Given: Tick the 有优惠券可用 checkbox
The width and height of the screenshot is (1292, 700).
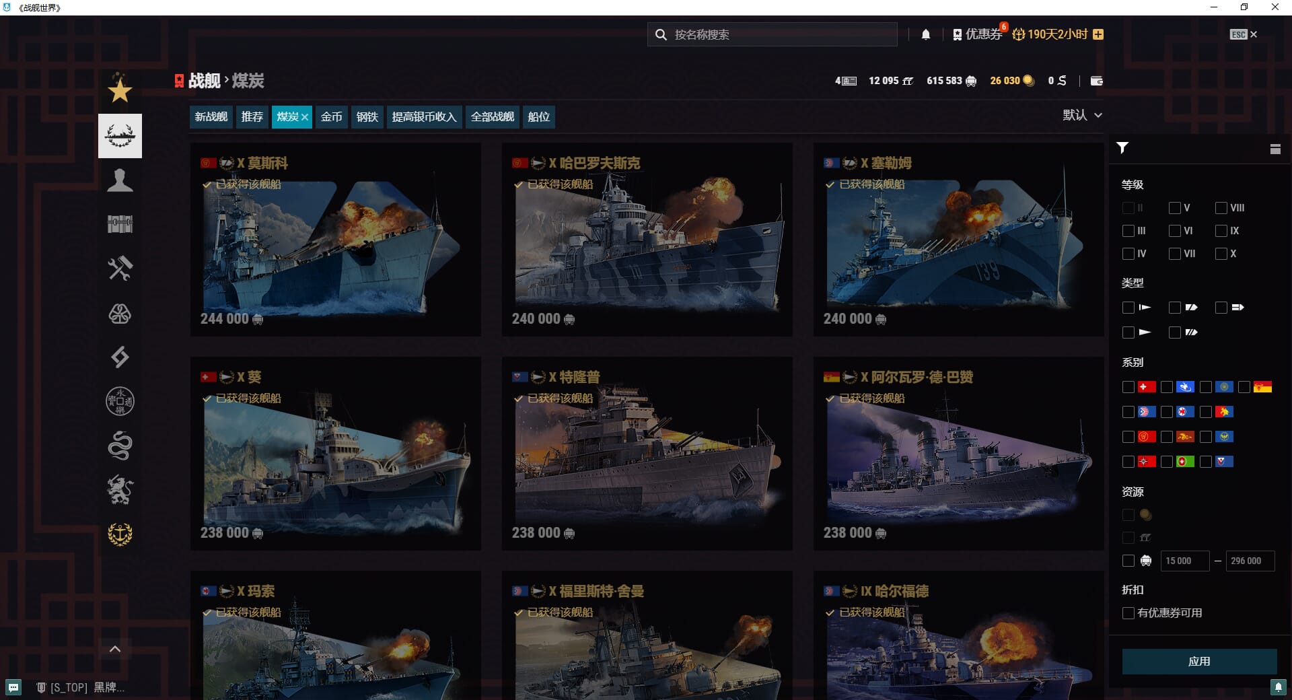Looking at the screenshot, I should click(1128, 613).
